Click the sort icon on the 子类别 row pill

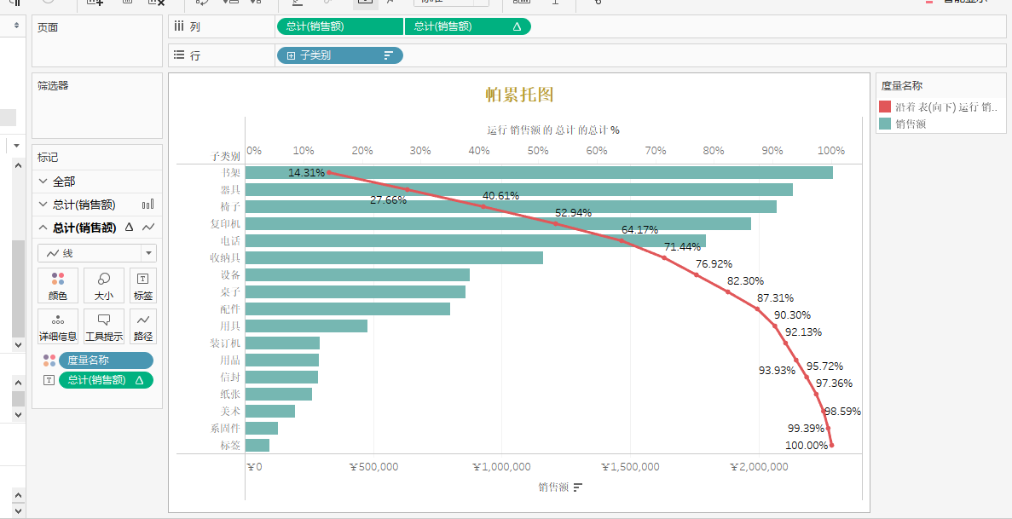pyautogui.click(x=389, y=55)
